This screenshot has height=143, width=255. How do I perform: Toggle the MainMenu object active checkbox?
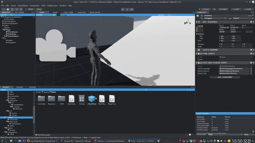[x=202, y=16]
